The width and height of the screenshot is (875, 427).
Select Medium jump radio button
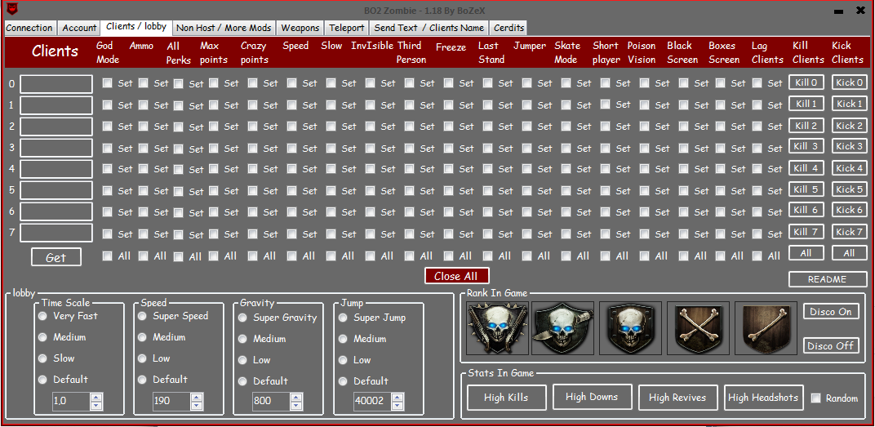[x=343, y=339]
